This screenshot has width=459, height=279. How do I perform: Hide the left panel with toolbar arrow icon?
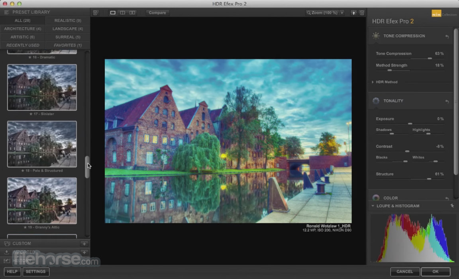click(96, 13)
